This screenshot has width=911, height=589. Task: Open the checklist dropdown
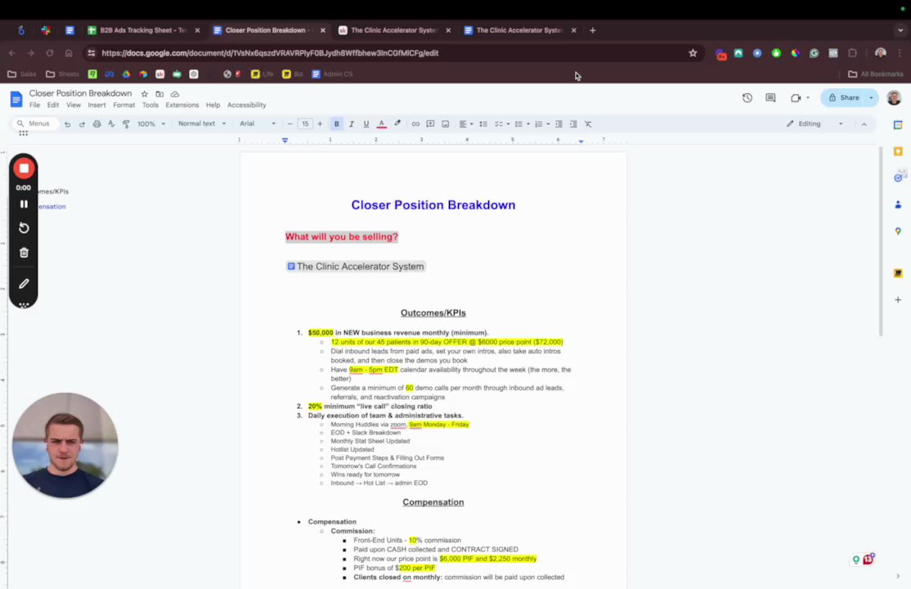tap(502, 124)
